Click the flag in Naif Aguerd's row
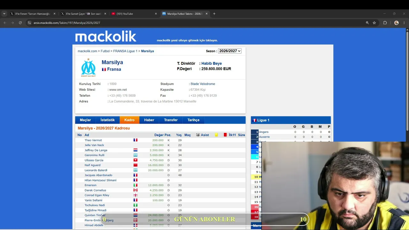This screenshot has height=230, width=409. point(135,165)
